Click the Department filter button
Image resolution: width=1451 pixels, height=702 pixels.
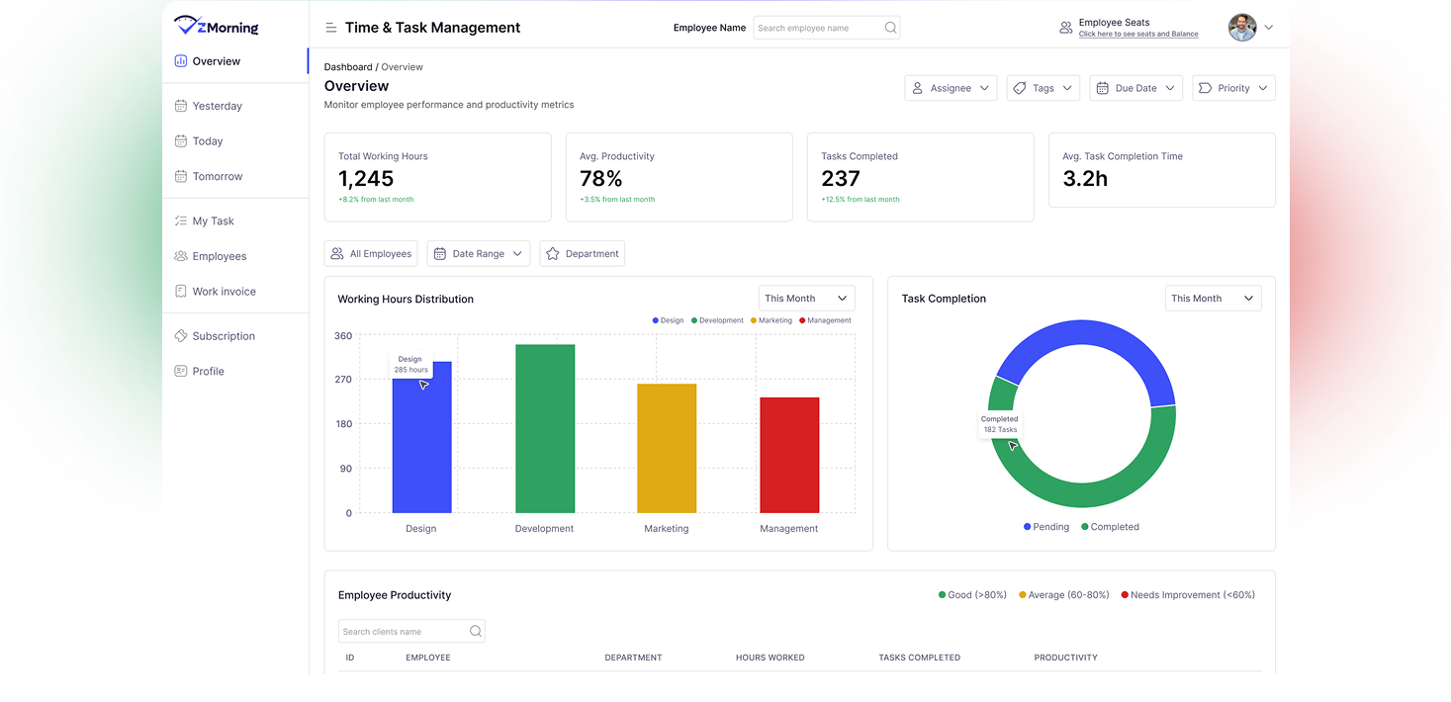coord(583,254)
